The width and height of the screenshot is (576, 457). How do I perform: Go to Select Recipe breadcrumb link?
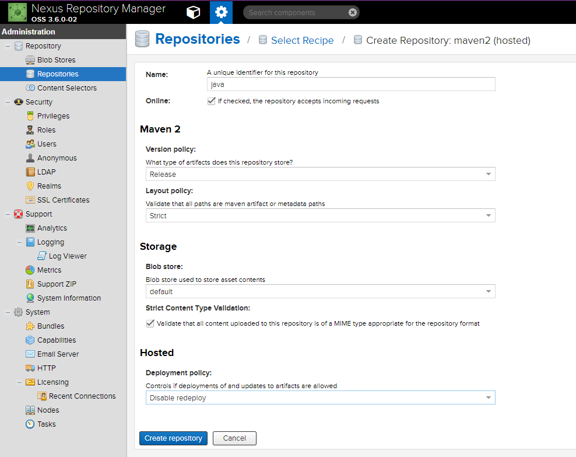[303, 40]
